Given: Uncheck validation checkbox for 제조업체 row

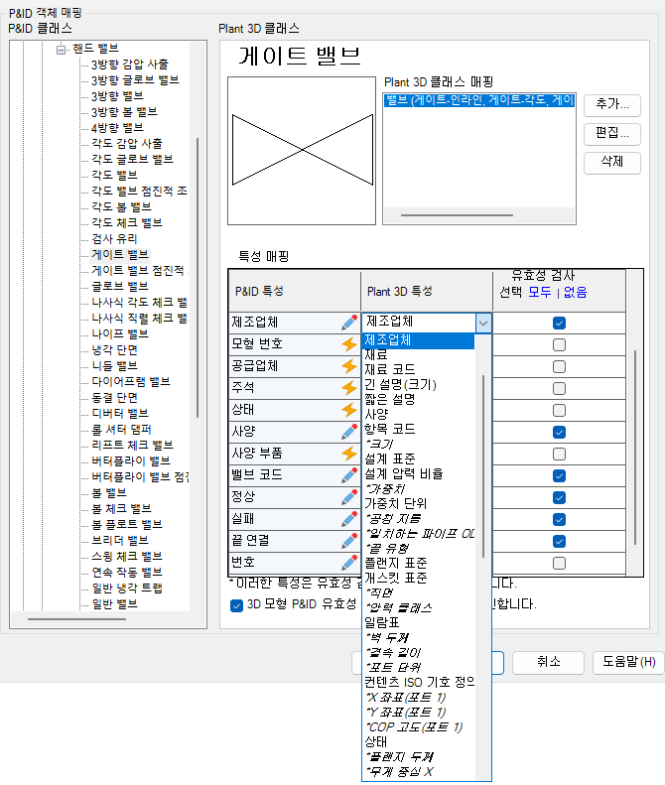Looking at the screenshot, I should (560, 323).
